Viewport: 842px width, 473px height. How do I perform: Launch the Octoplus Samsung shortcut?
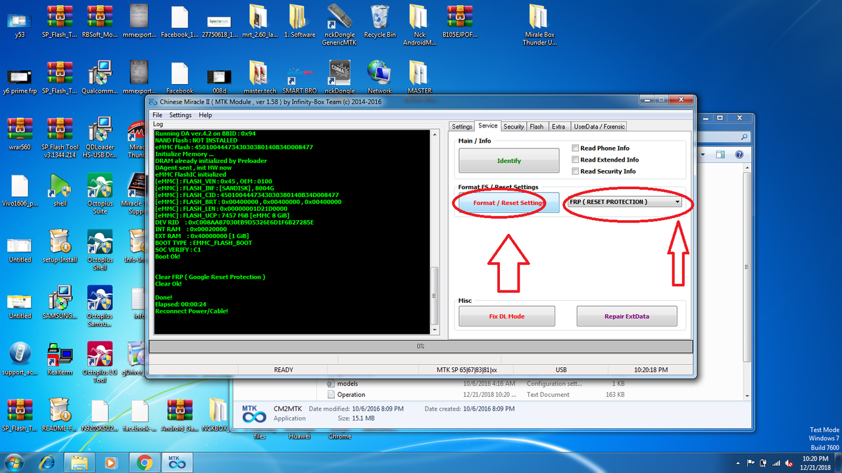99,307
